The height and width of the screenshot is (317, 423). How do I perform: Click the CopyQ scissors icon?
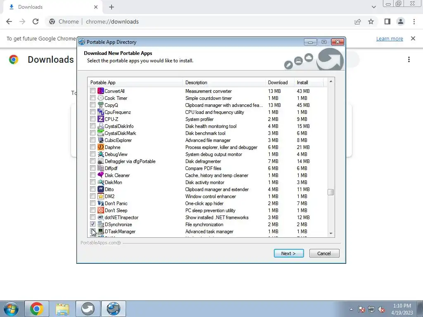click(x=101, y=105)
